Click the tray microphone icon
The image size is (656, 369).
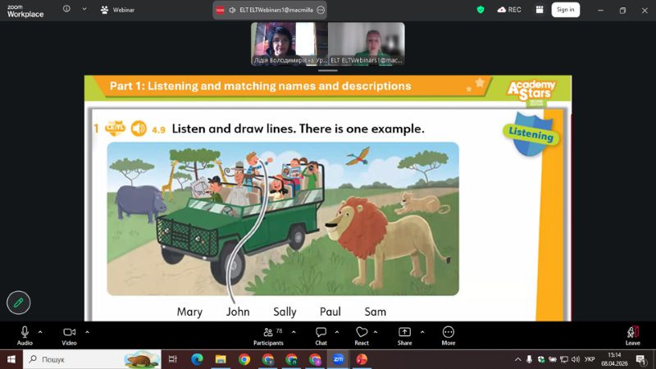529,359
